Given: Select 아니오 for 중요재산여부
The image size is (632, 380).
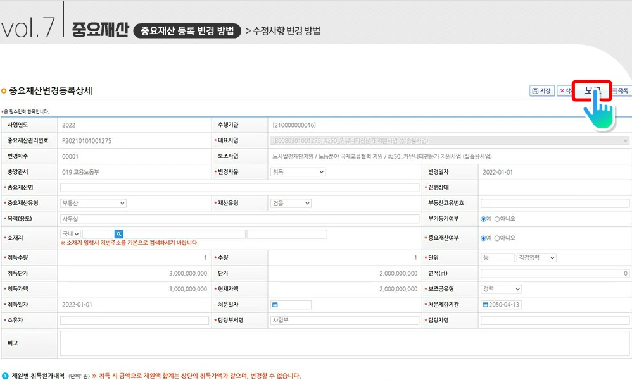Looking at the screenshot, I should click(x=497, y=238).
